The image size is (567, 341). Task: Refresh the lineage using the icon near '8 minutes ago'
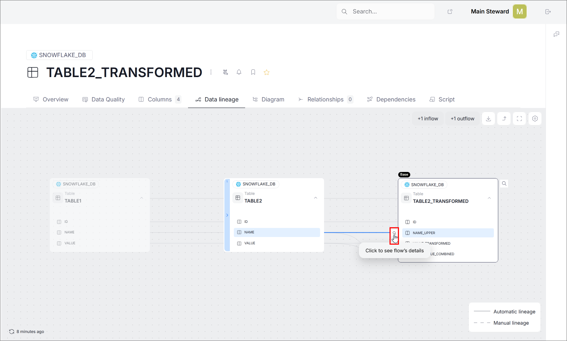(11, 331)
